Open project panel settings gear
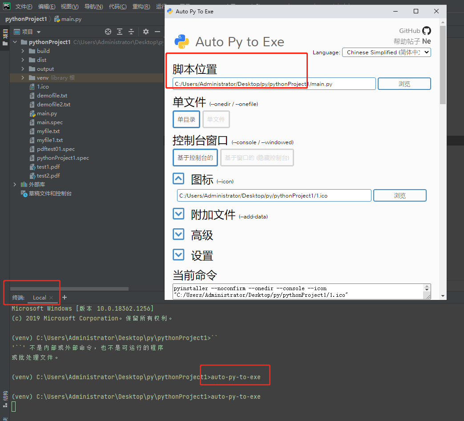464x421 pixels. [x=146, y=32]
